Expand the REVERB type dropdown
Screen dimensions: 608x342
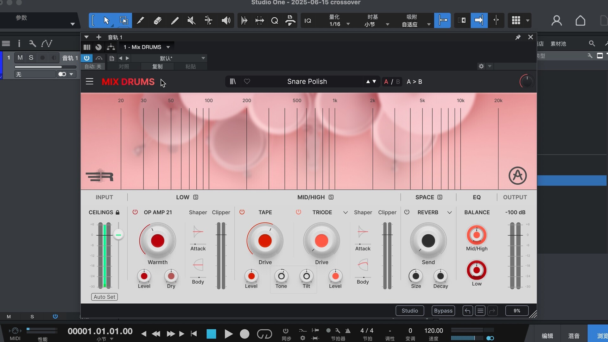click(x=449, y=212)
